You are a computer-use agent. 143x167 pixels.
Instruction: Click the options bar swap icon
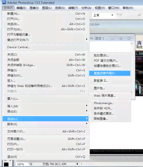point(139,15)
